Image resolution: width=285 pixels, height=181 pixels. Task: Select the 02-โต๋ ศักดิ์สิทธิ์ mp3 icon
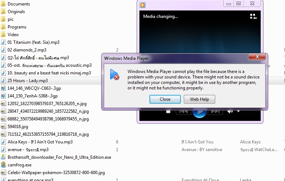click(x=3, y=58)
